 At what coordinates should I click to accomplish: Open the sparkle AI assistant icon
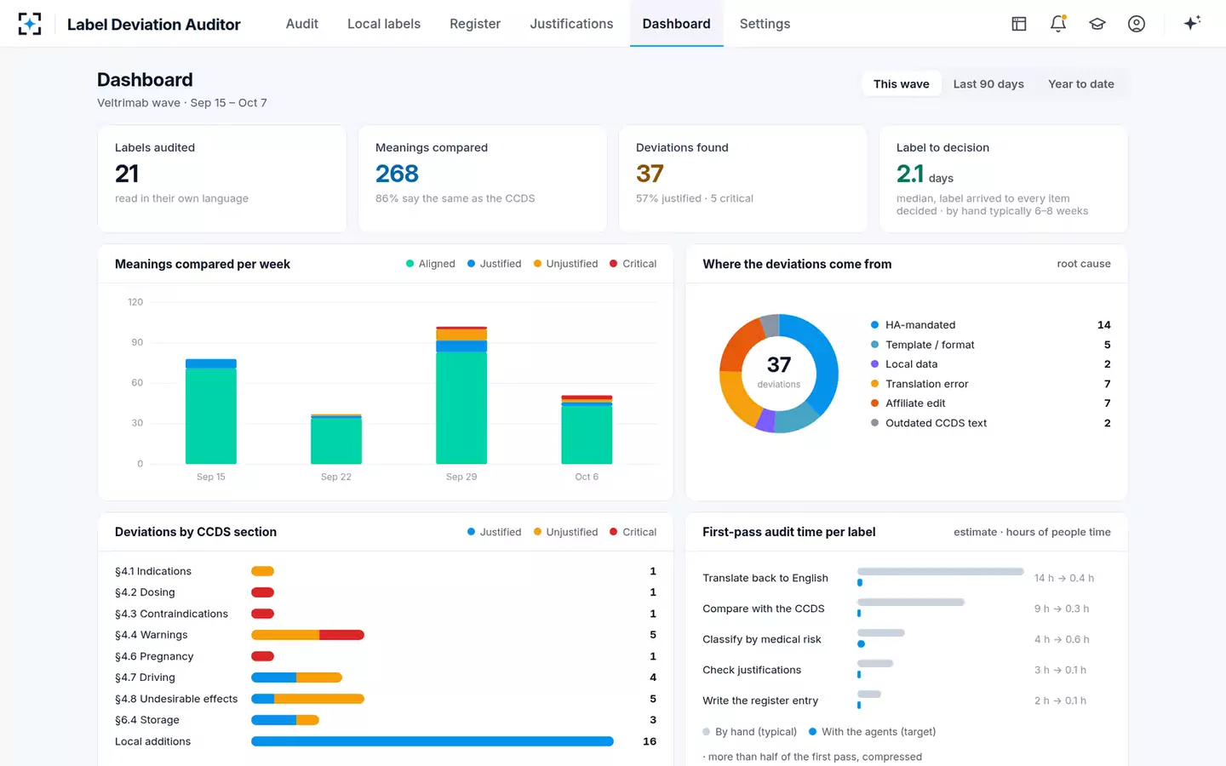click(x=1192, y=24)
